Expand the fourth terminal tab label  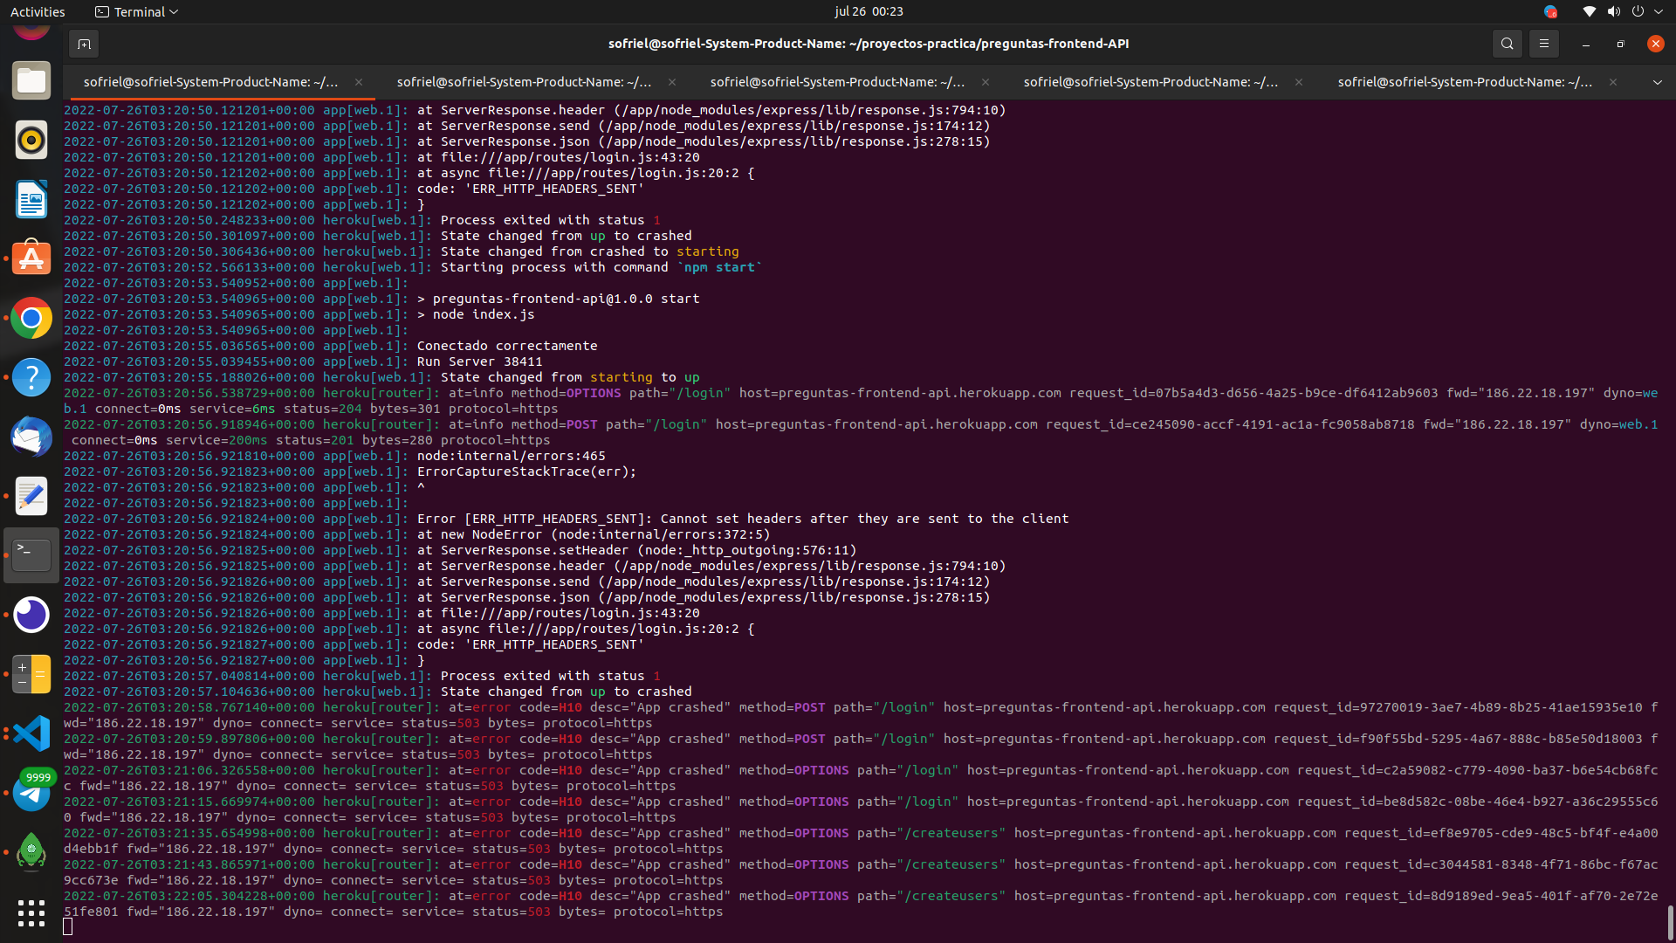pyautogui.click(x=1151, y=80)
